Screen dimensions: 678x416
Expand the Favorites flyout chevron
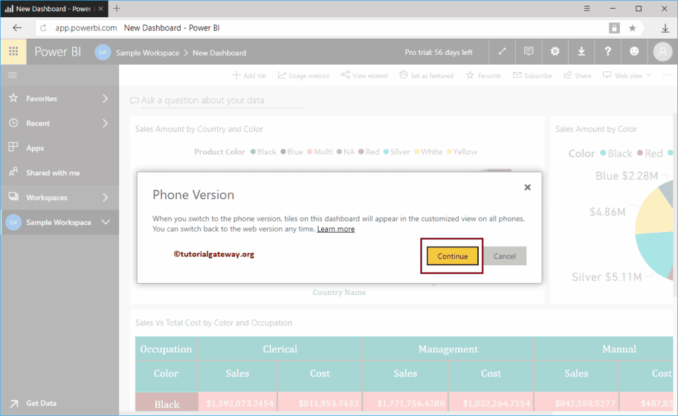[x=105, y=99]
